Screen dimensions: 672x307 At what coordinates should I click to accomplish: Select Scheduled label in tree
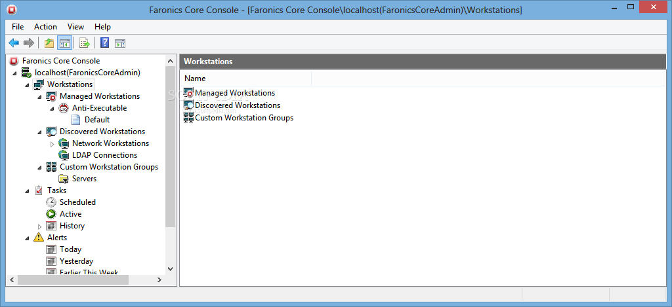tap(77, 202)
